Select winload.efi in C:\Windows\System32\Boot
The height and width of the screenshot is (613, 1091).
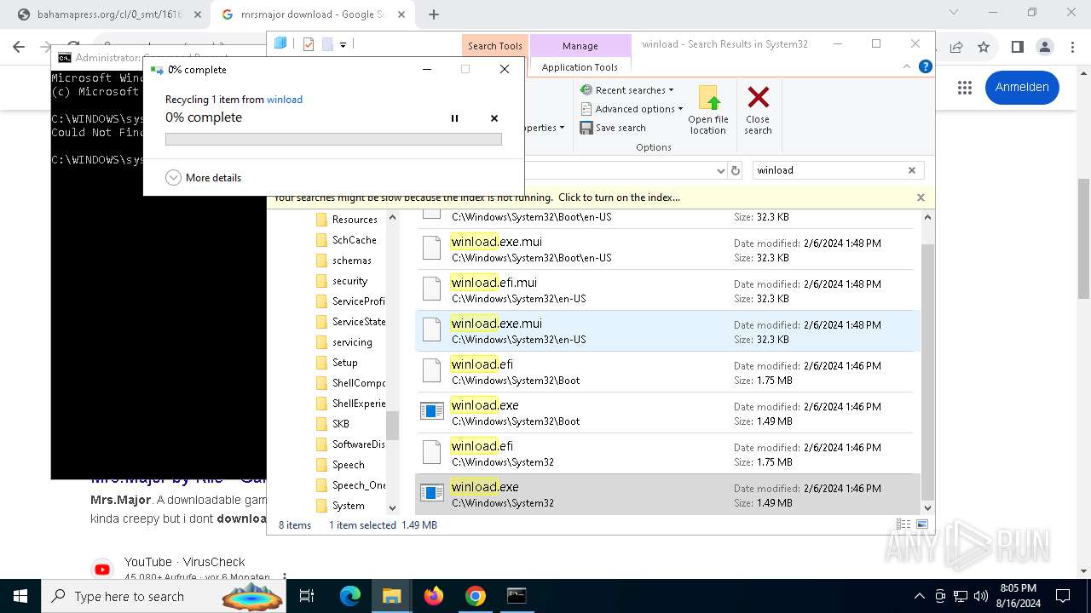[667, 372]
